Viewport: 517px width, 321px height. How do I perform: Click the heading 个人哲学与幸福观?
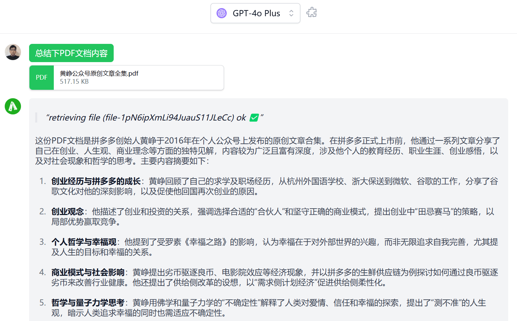tap(84, 242)
